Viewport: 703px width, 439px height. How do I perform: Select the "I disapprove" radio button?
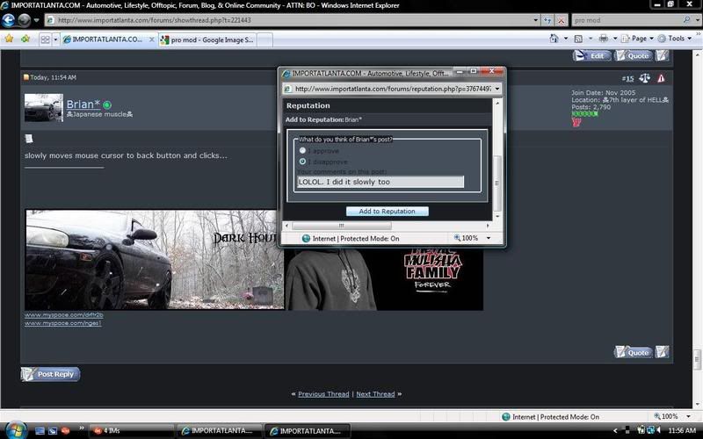(x=303, y=162)
